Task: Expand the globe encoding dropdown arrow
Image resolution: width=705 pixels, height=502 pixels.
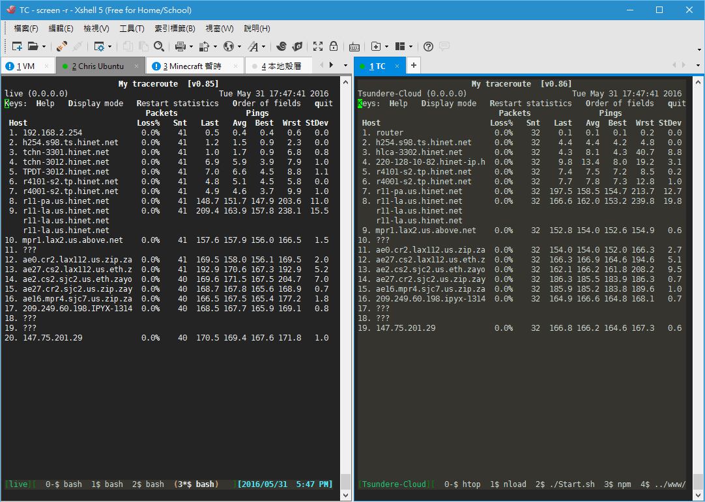Action: coord(239,47)
